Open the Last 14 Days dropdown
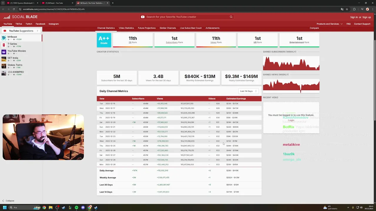The image size is (376, 211). click(x=249, y=91)
